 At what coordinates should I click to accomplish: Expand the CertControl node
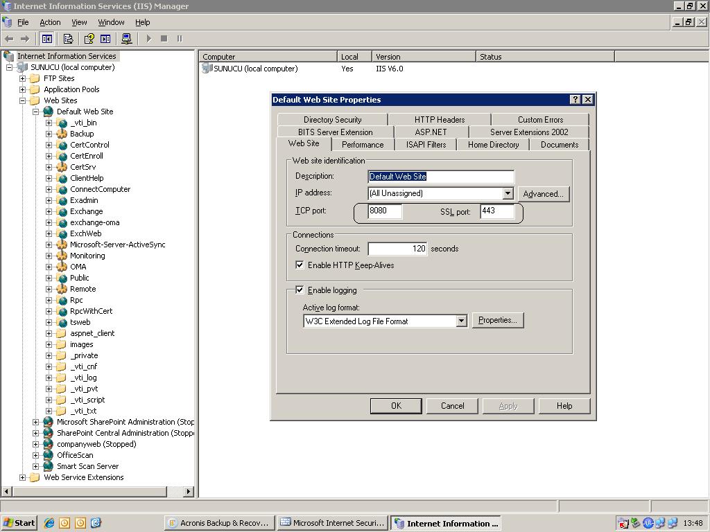tap(49, 145)
